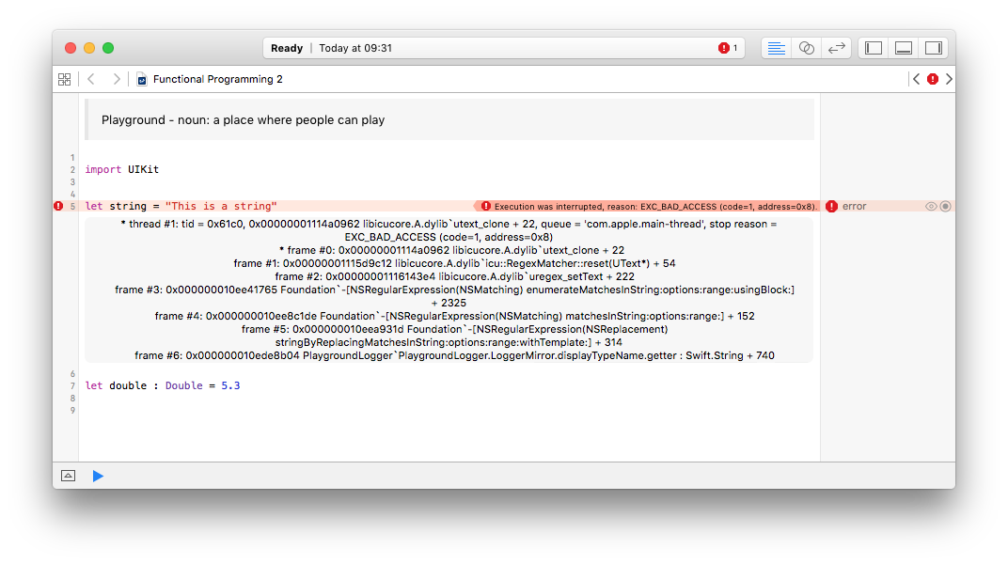Image resolution: width=1008 pixels, height=564 pixels.
Task: Show the debug area at bottom left
Action: tap(68, 476)
